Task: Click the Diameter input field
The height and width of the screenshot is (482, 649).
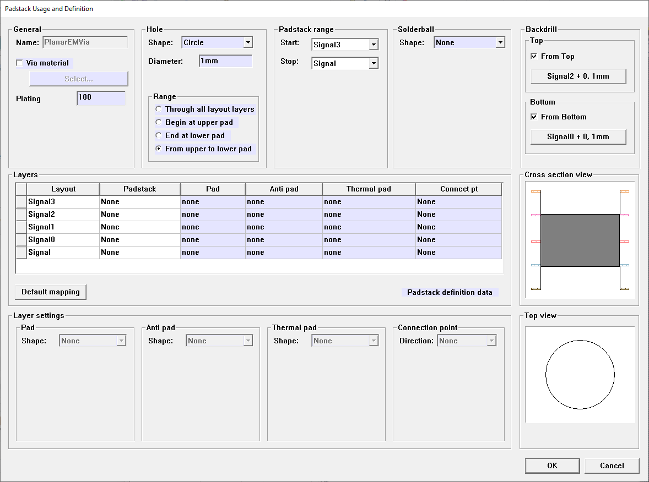Action: coord(225,61)
